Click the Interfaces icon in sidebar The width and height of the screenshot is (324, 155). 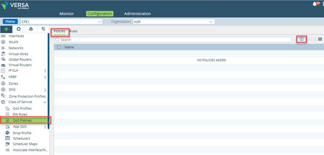[3, 36]
